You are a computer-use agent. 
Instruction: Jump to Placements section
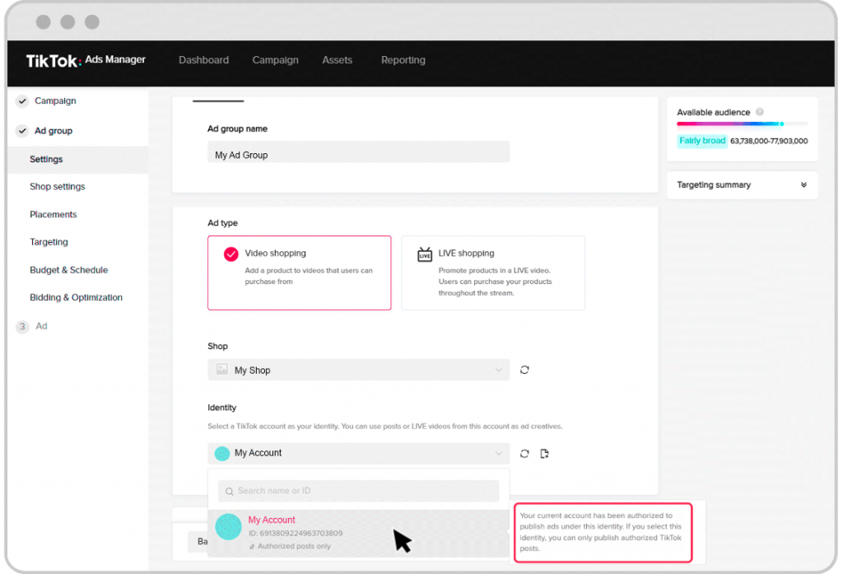click(x=54, y=214)
